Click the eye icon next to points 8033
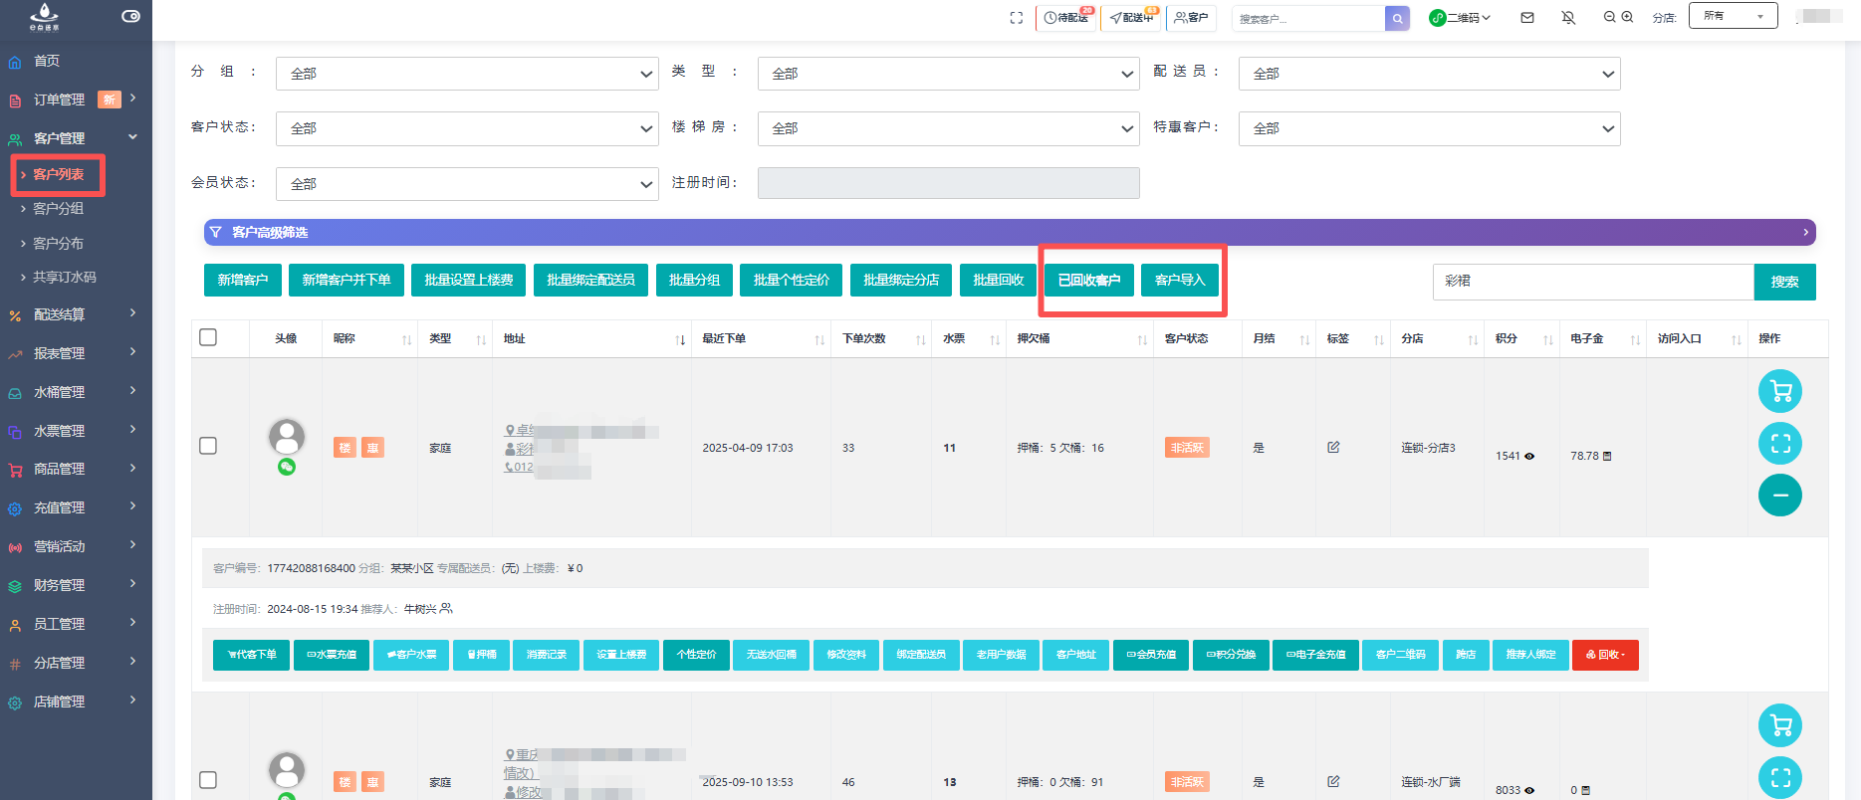Image resolution: width=1861 pixels, height=800 pixels. 1529,791
